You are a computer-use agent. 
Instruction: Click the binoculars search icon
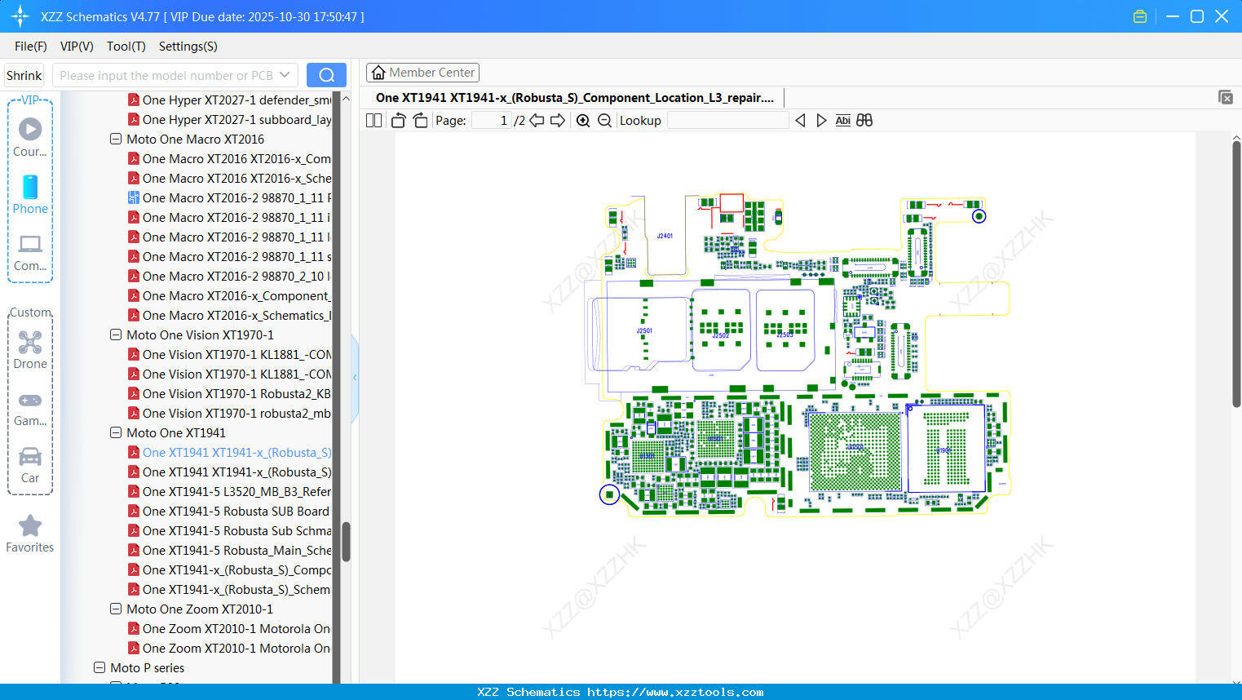click(864, 121)
